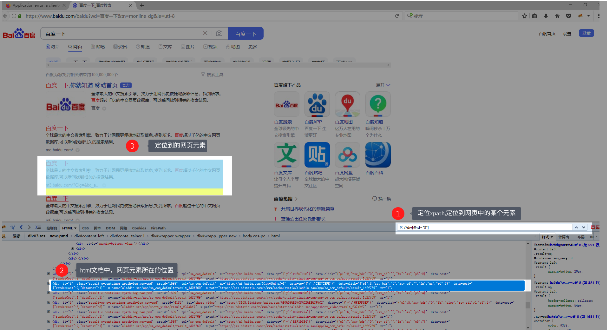Click the Firebug inspect element icon
Image resolution: width=609 pixels, height=330 pixels.
[x=12, y=227]
